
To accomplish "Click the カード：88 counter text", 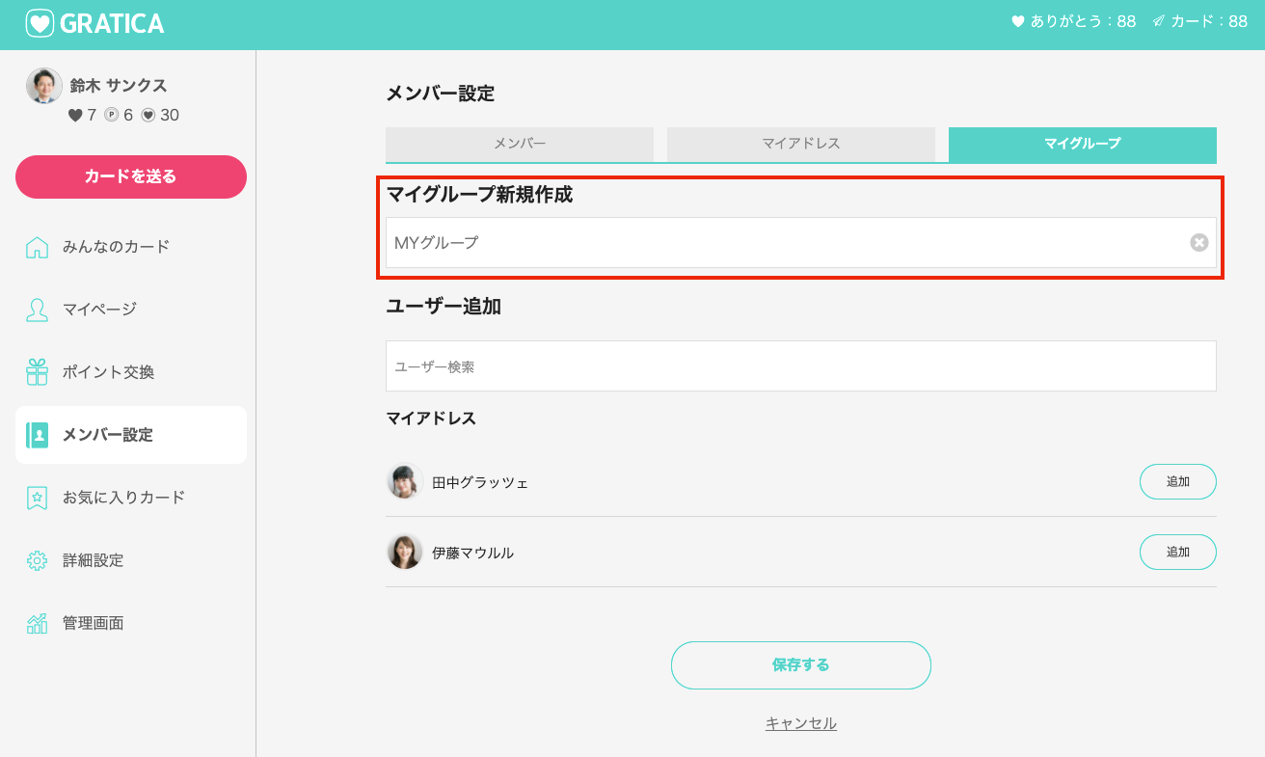I will 1209,21.
